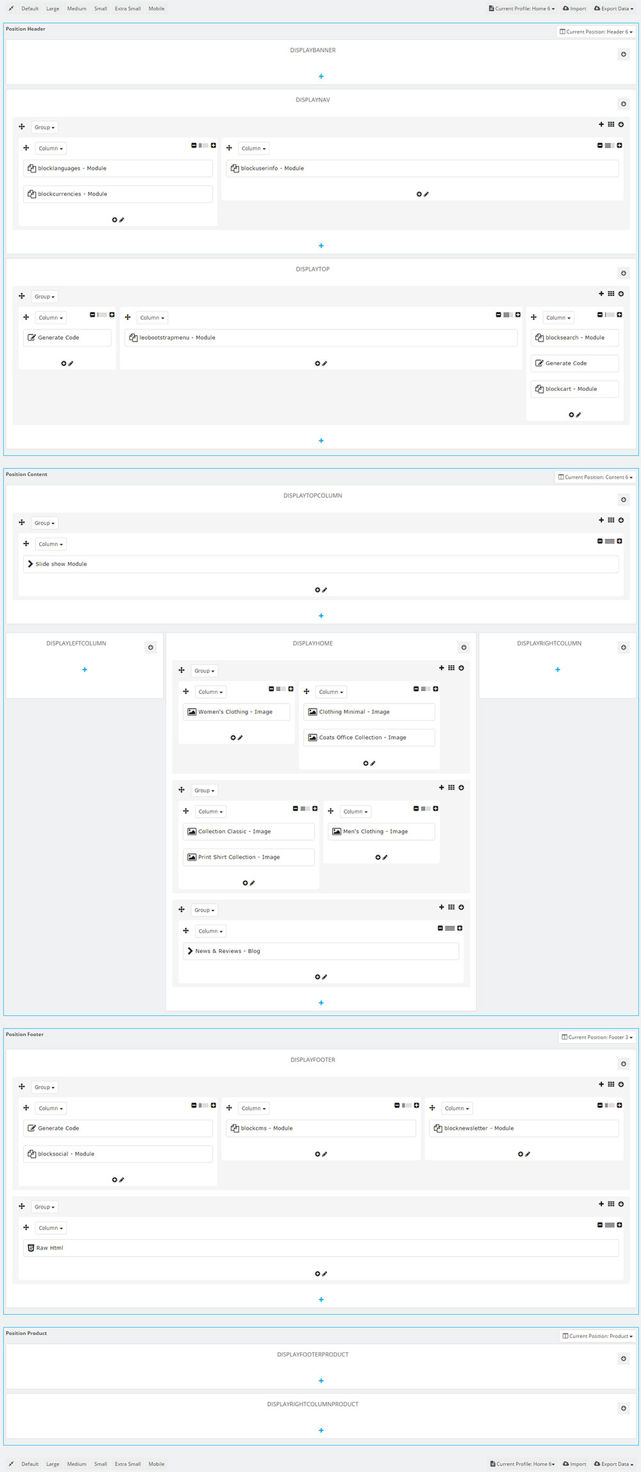The image size is (641, 1472).
Task: Decrease width of the blockuserinfo column
Action: (600, 145)
